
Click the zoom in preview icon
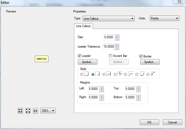point(20,111)
